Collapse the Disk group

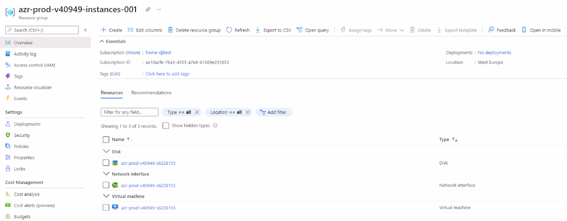pos(106,151)
